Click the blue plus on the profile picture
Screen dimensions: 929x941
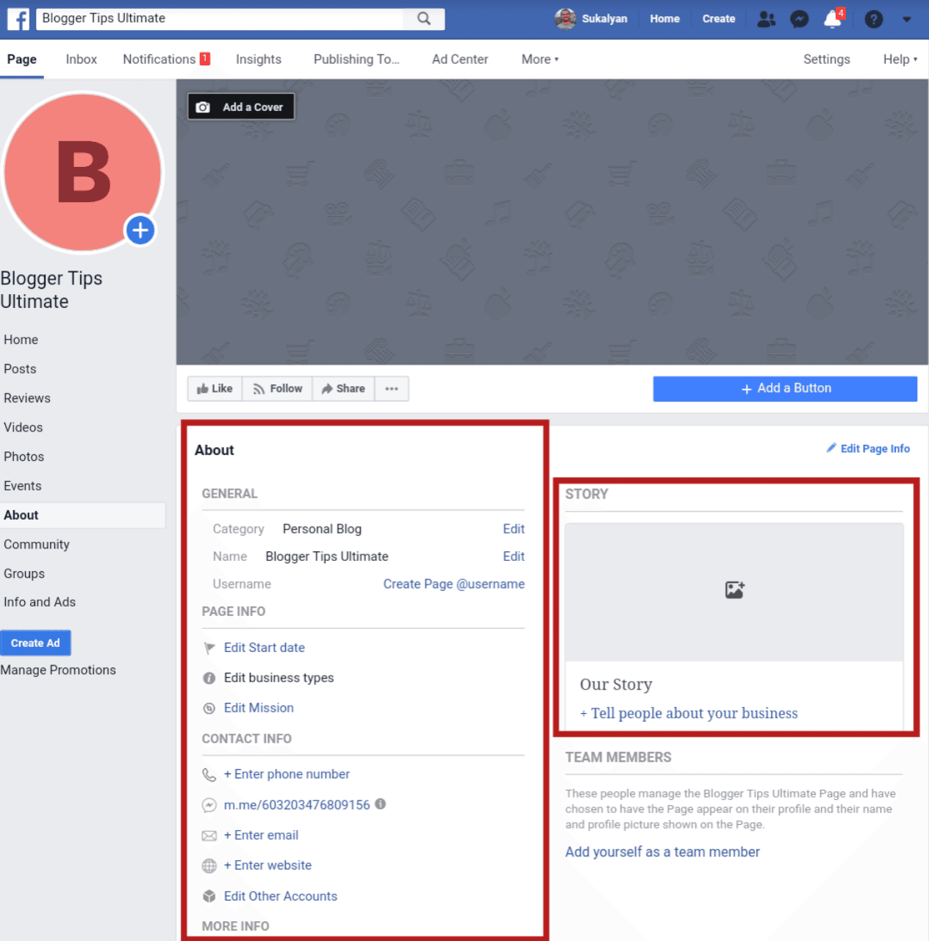tap(140, 230)
